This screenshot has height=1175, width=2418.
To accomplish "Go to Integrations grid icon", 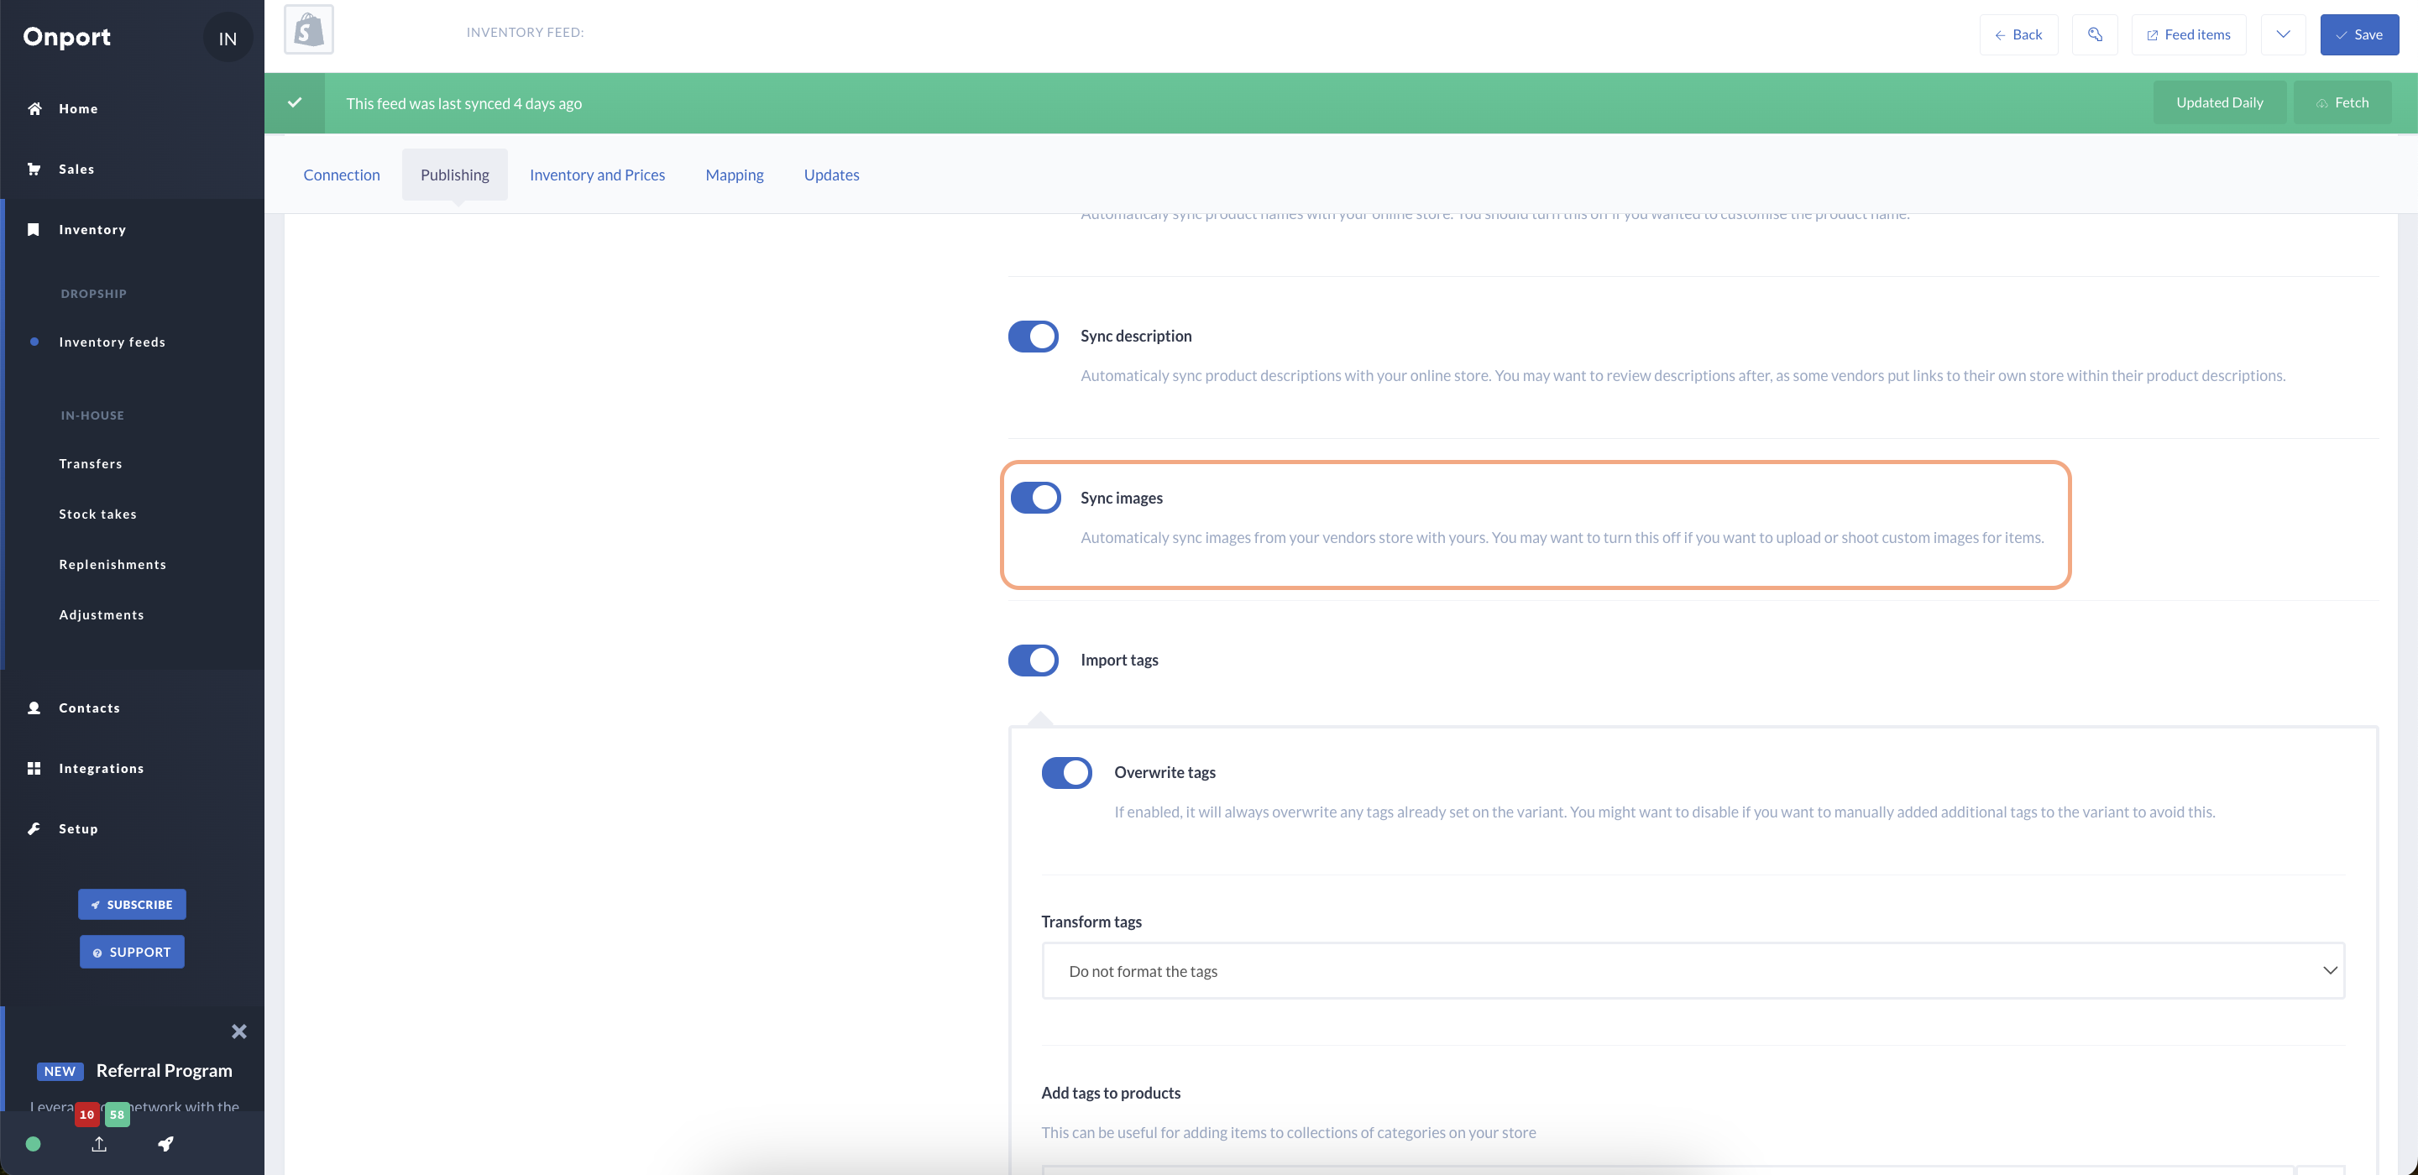I will coord(34,768).
